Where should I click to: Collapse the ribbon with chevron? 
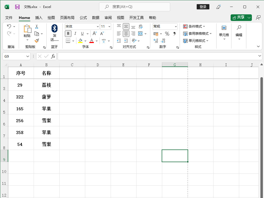coord(258,46)
